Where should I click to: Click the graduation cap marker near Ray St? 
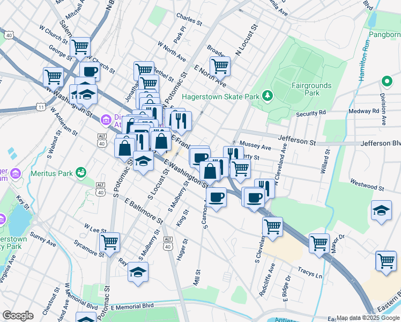click(x=138, y=272)
